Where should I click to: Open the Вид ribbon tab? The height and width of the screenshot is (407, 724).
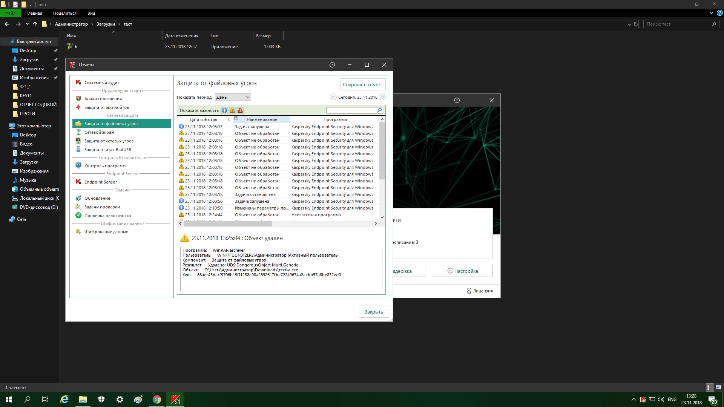click(x=91, y=13)
